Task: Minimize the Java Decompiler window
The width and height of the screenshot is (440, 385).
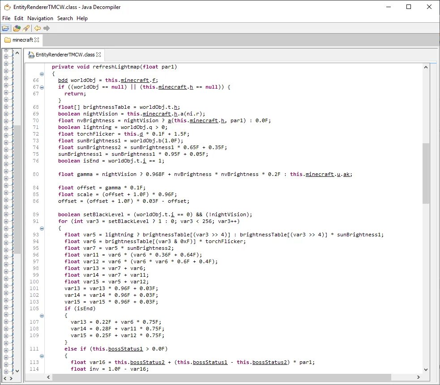Action: tap(389, 7)
